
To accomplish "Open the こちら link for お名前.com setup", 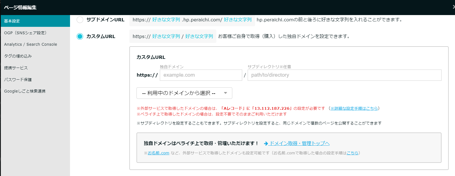I will pyautogui.click(x=352, y=153).
